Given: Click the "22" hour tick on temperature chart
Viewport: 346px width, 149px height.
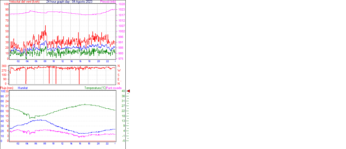Looking at the screenshot, I should (107, 144).
